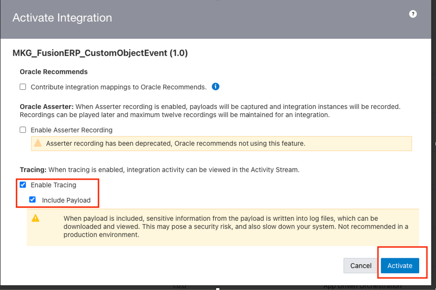This screenshot has height=290, width=436.
Task: Click the Include Payload label text
Action: [66, 200]
